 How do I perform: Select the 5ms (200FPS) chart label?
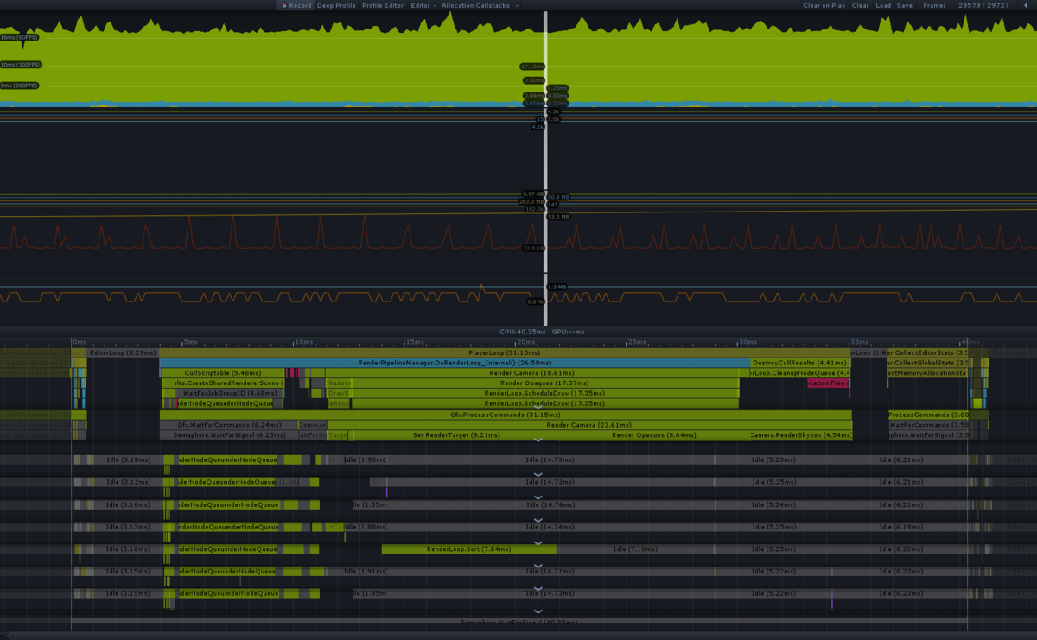(x=20, y=86)
